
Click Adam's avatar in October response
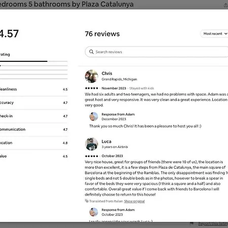click(x=94, y=212)
